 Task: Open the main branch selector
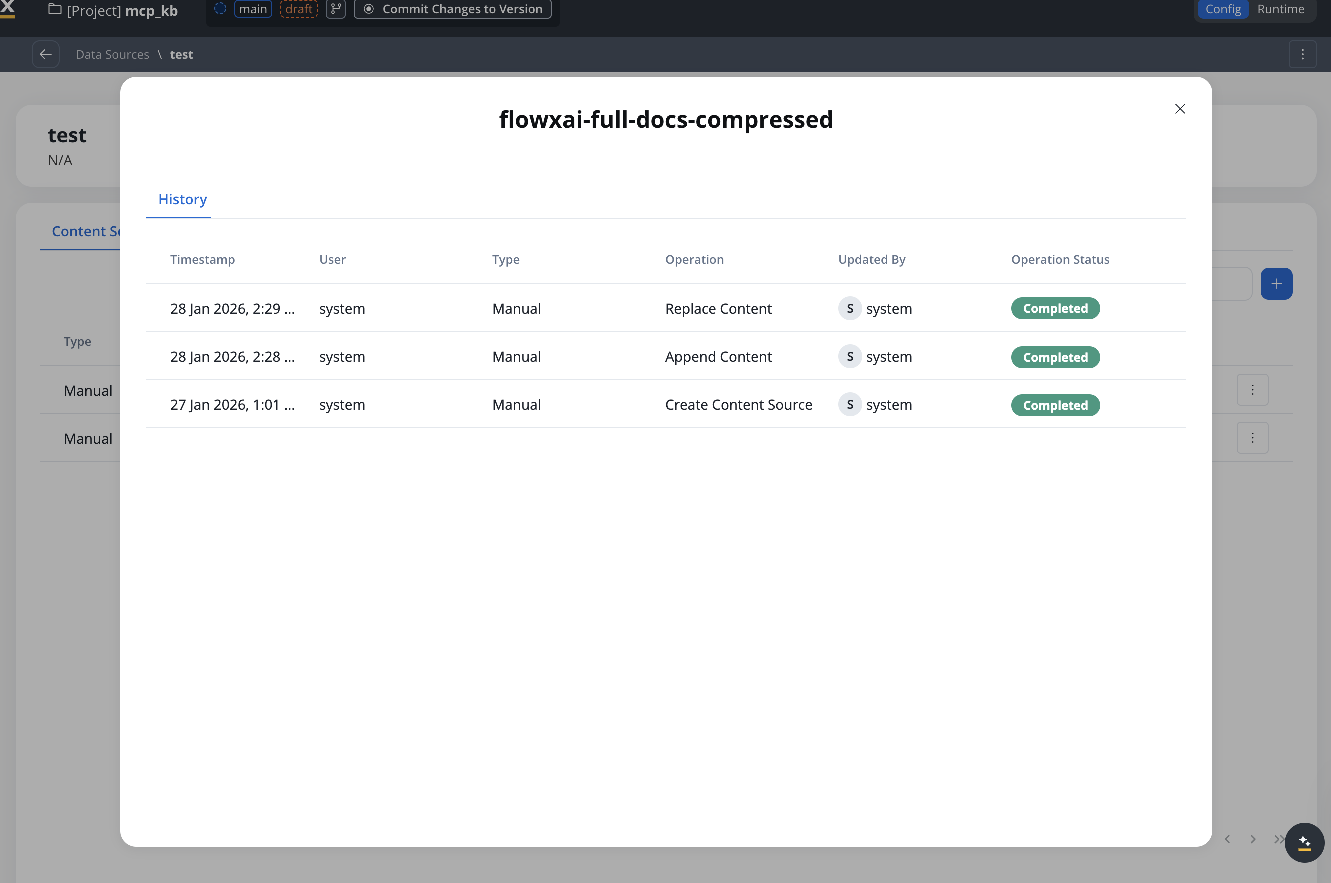coord(253,9)
